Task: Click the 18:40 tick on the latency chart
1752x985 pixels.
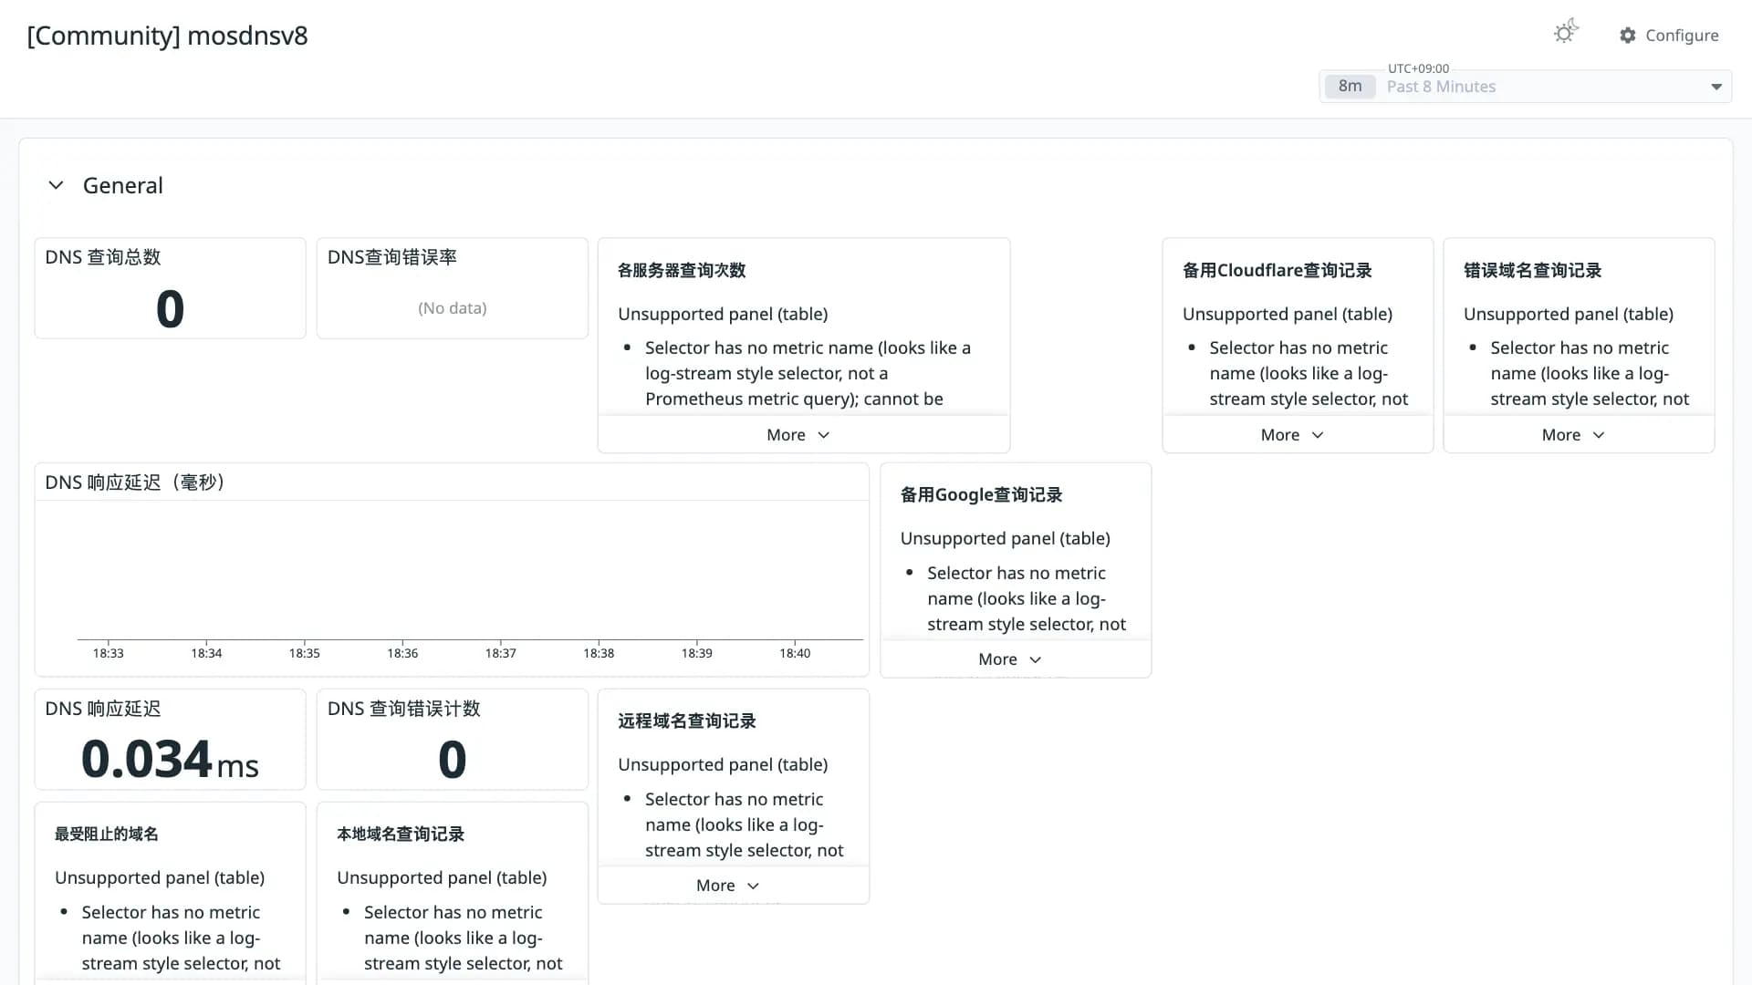Action: pos(795,653)
